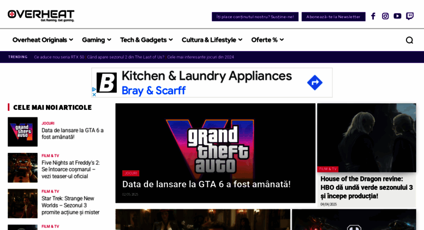The image size is (424, 230).
Task: Close the ad with the X icon
Action: coord(94,95)
